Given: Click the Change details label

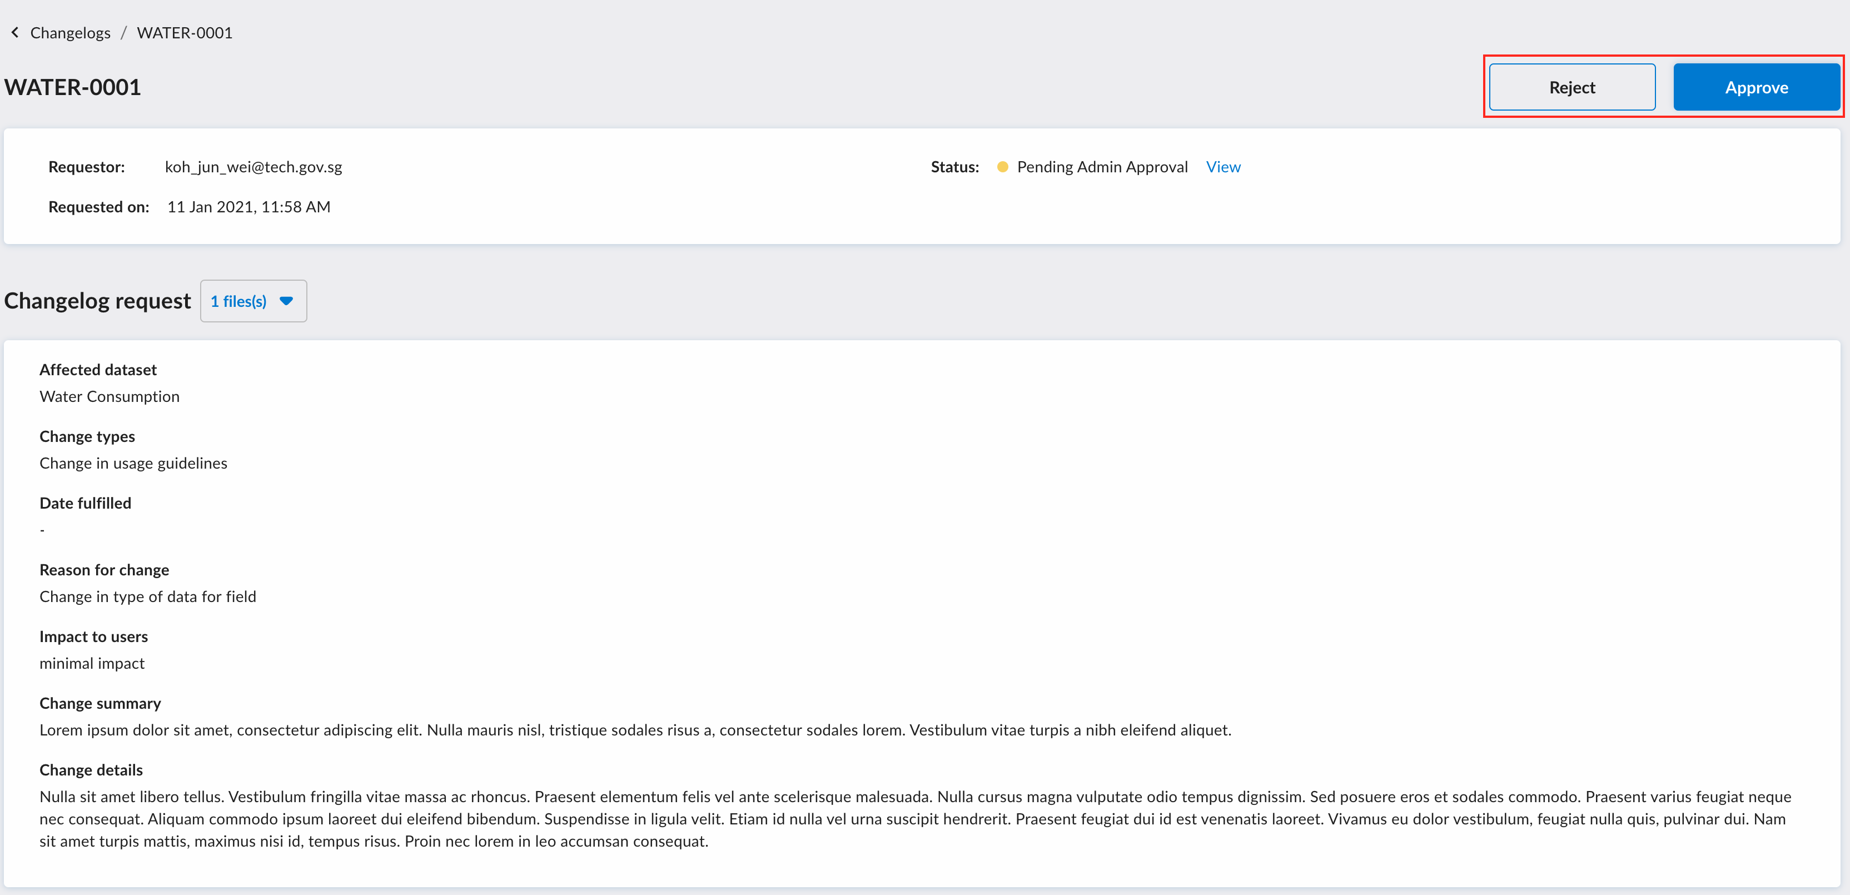Looking at the screenshot, I should pos(91,770).
